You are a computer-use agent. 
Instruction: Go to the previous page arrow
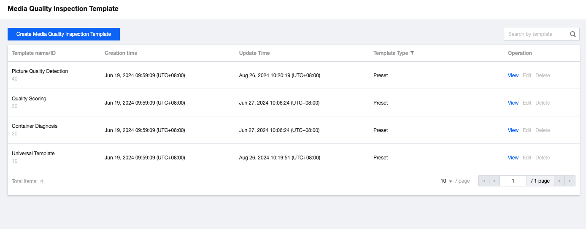click(x=494, y=181)
